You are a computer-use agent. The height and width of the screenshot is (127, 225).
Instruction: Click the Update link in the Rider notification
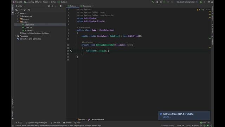(x=166, y=117)
